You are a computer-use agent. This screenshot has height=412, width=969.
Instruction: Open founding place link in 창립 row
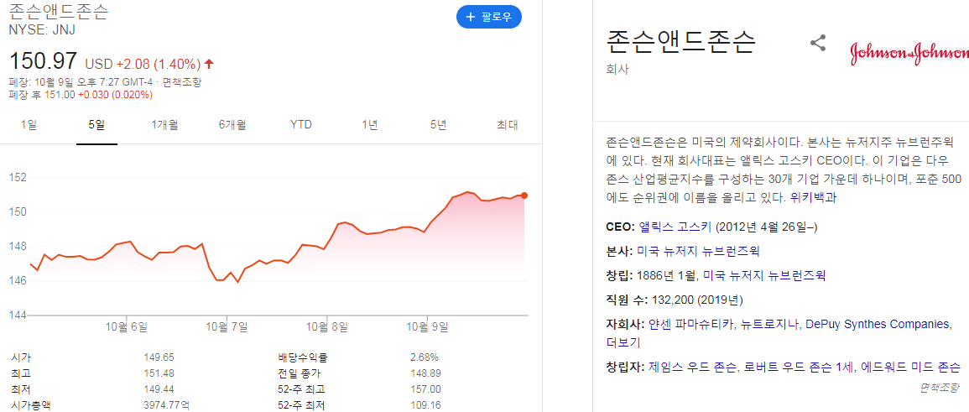pos(764,275)
